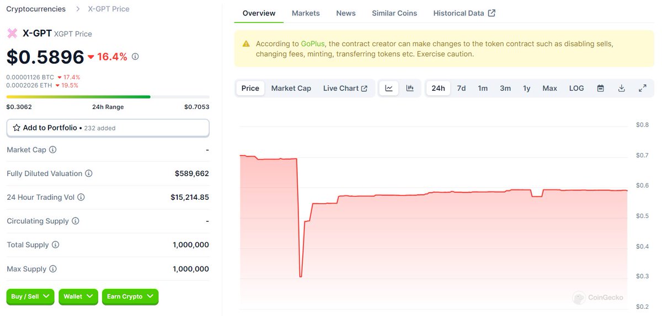The width and height of the screenshot is (662, 316).
Task: Open the Similar Coins tab
Action: pos(394,13)
